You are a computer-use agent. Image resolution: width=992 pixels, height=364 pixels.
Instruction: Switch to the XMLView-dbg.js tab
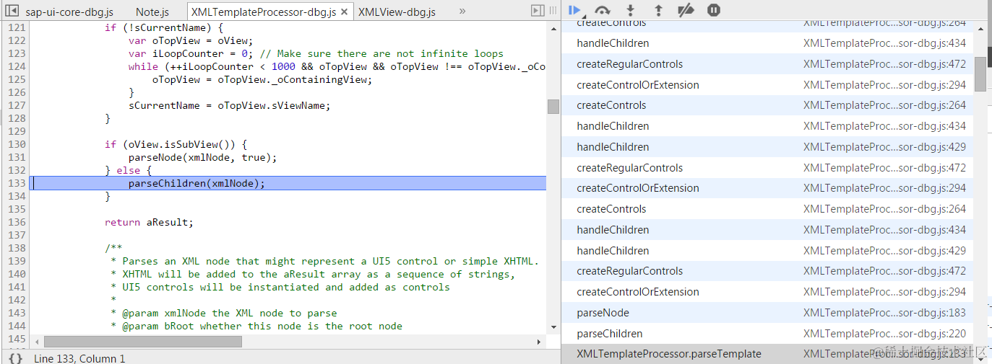tap(397, 12)
